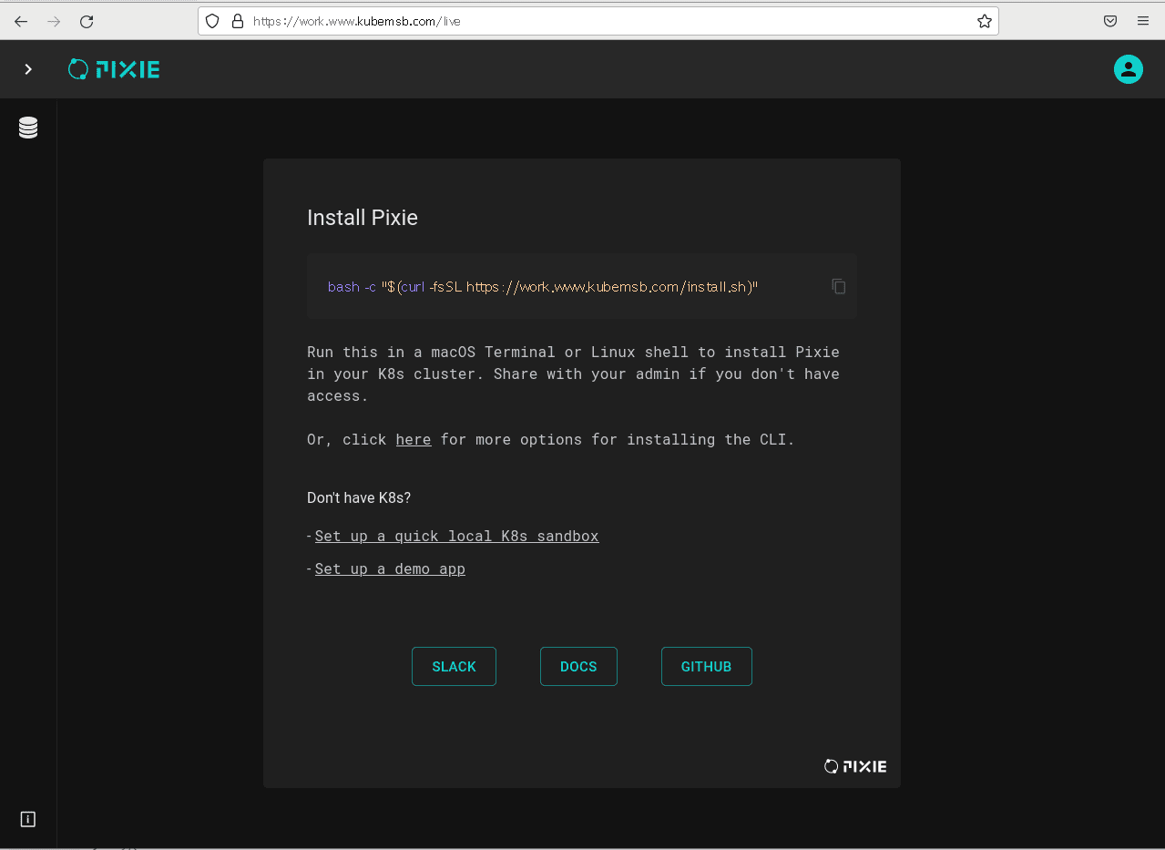
Task: Click the shield tracking protection icon
Action: pyautogui.click(x=212, y=21)
